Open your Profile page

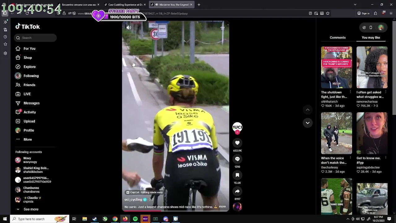28,130
